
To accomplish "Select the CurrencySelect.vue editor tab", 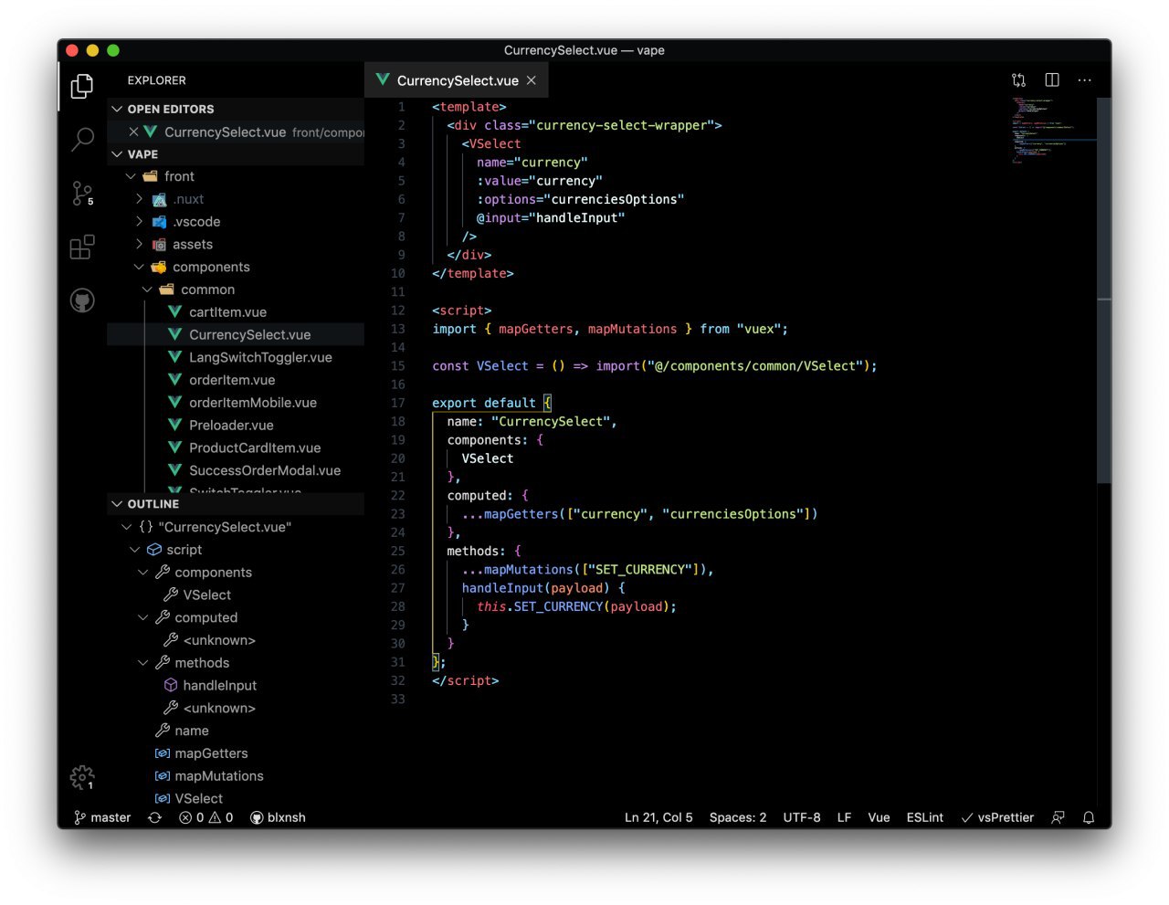I will click(457, 80).
